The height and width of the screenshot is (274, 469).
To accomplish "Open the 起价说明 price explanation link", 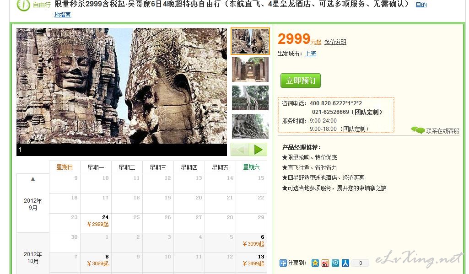I will pos(335,42).
